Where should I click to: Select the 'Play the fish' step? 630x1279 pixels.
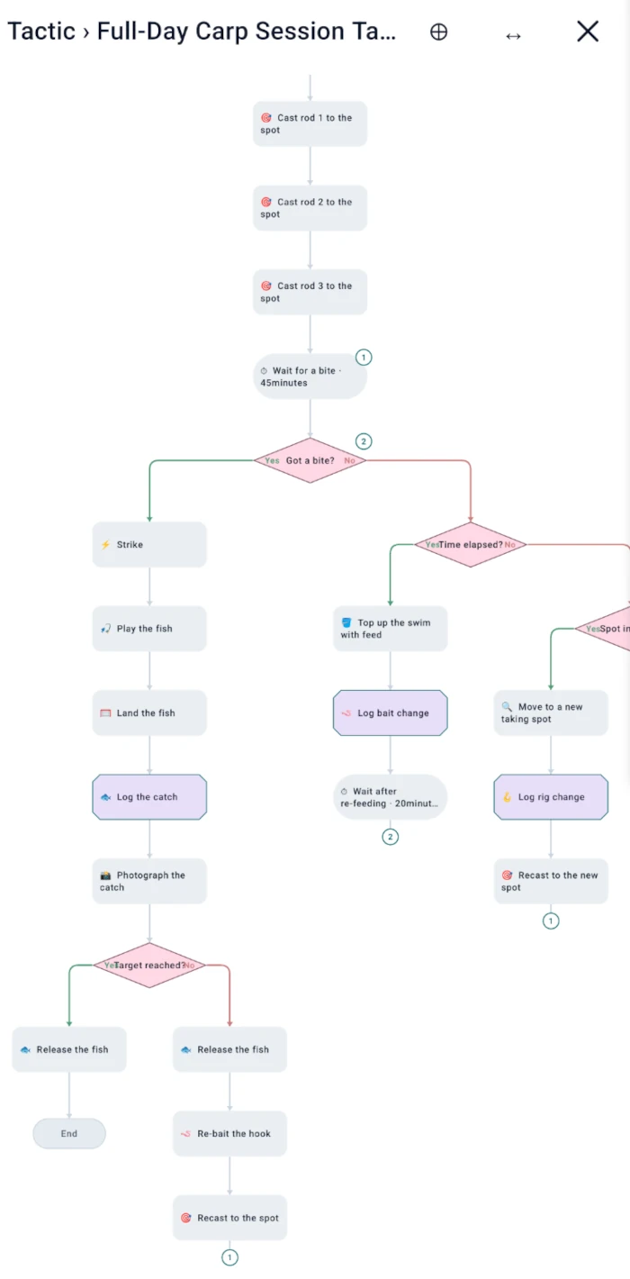point(149,629)
